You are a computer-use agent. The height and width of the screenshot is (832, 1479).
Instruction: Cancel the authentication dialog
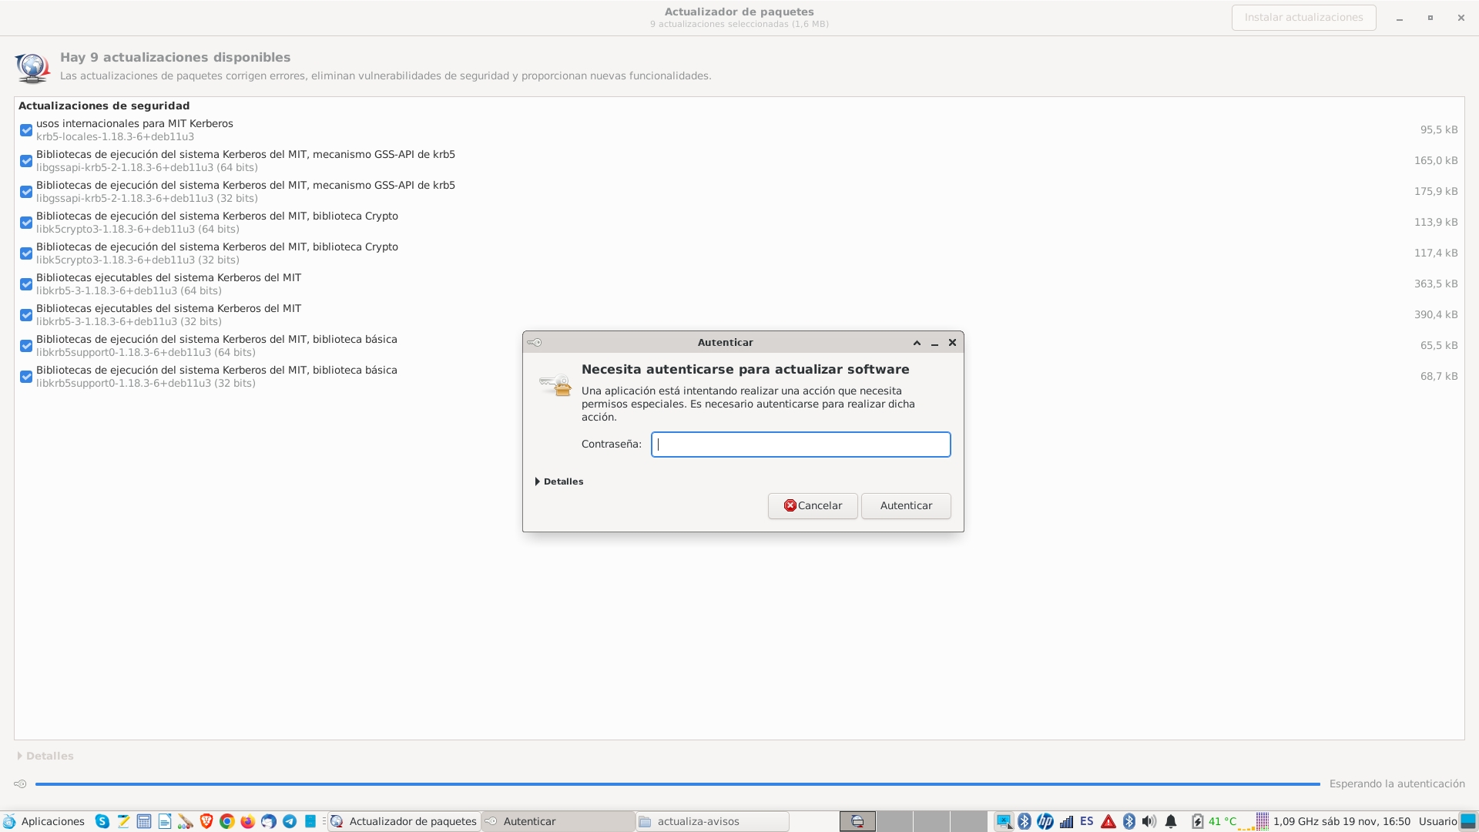(812, 506)
